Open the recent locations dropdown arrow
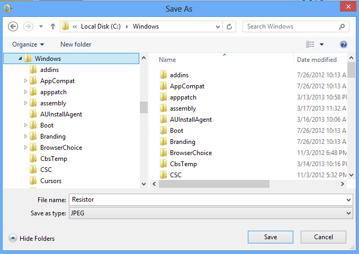Screen dimensions: 359x254 41,26
